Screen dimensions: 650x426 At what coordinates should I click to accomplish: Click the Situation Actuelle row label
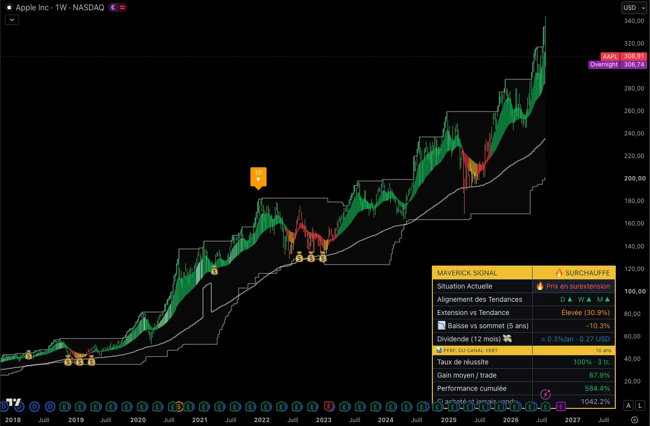coord(465,286)
